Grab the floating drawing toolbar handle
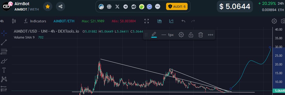Image resolution: width=285 pixels, height=95 pixels. pos(146,35)
